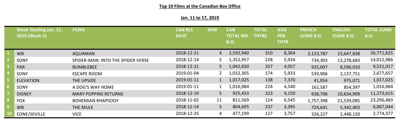399x122 pixels.
Task: Click the title Top 10 Films at the Canadian Box Office
Action: pyautogui.click(x=200, y=6)
